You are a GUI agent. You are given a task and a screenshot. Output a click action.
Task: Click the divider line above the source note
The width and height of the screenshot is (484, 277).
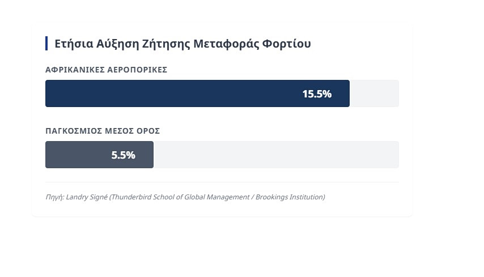coord(222,182)
